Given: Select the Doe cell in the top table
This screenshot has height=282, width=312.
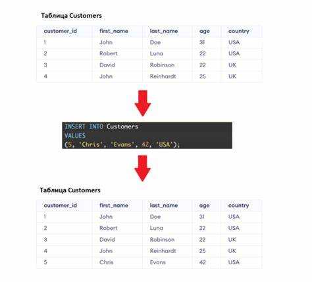Looking at the screenshot, I should [x=155, y=42].
